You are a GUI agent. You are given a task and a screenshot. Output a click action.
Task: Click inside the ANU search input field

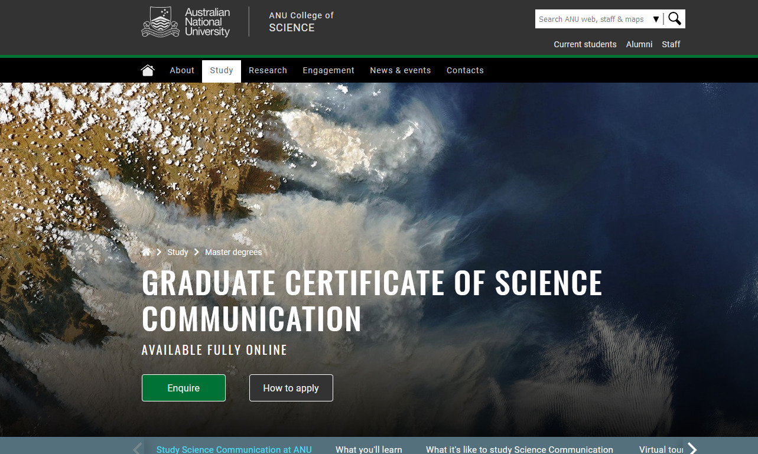pos(591,18)
